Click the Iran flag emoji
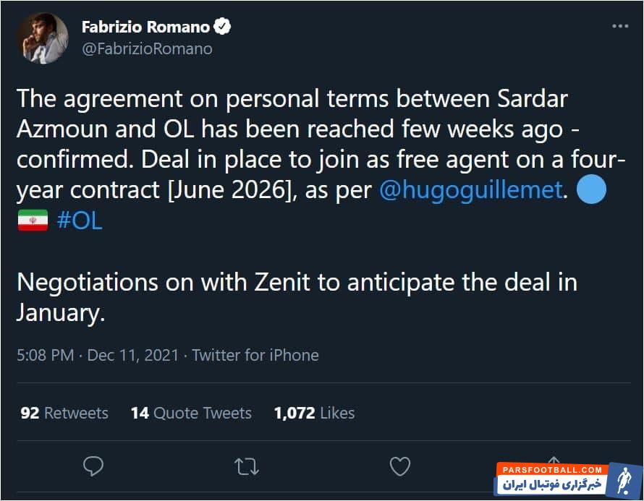 (x=33, y=220)
